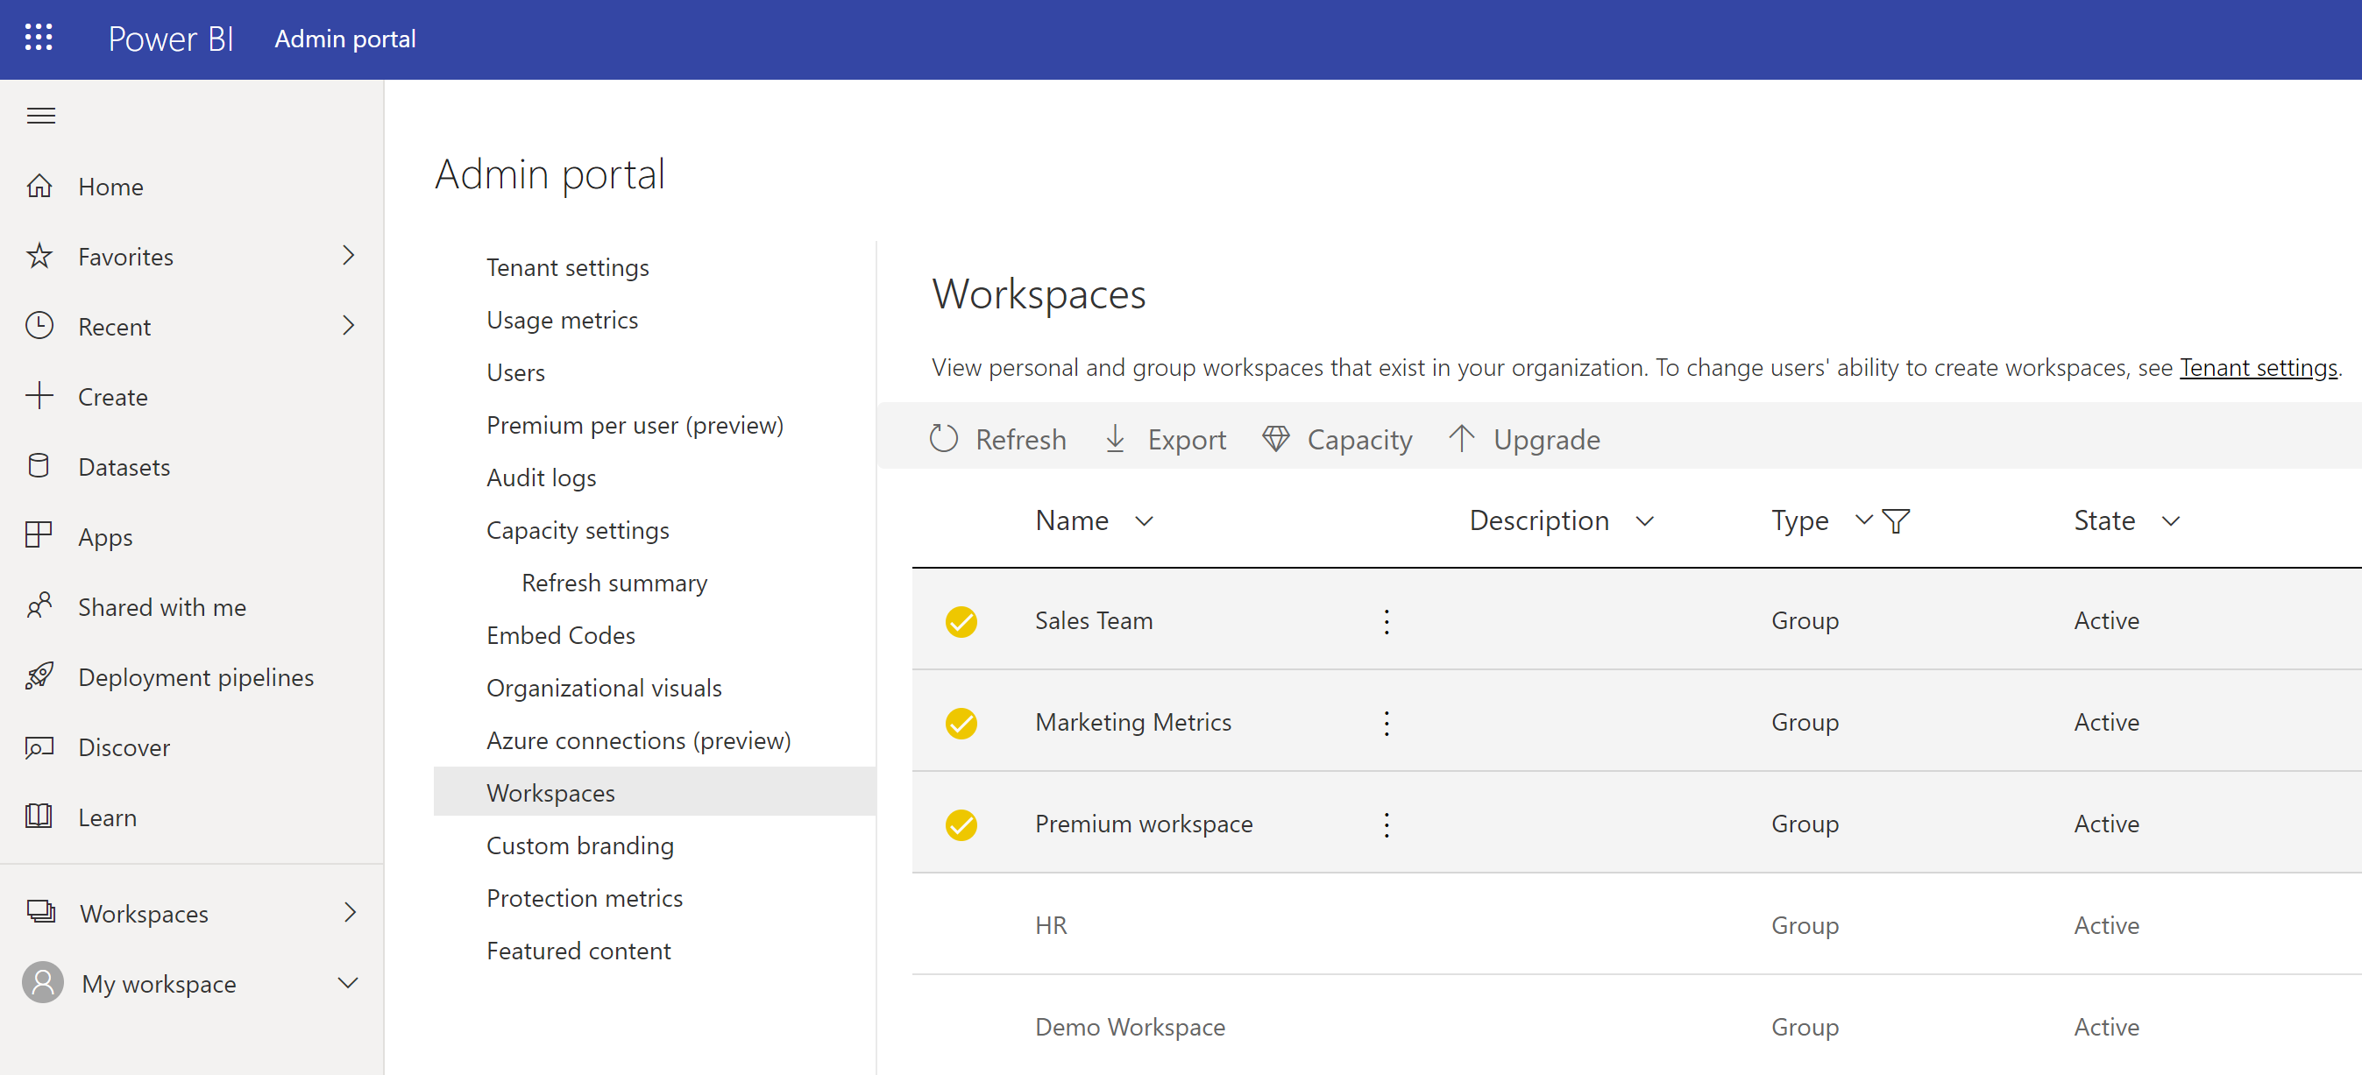Viewport: 2362px width, 1075px height.
Task: Toggle the yellow checkmark on Premium workspace
Action: tap(961, 824)
